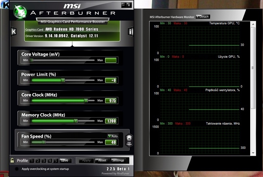Open Kombustor with the K side button
The image size is (263, 177).
coord(14,31)
